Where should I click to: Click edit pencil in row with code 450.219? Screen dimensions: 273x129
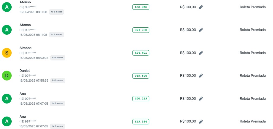coord(201,99)
